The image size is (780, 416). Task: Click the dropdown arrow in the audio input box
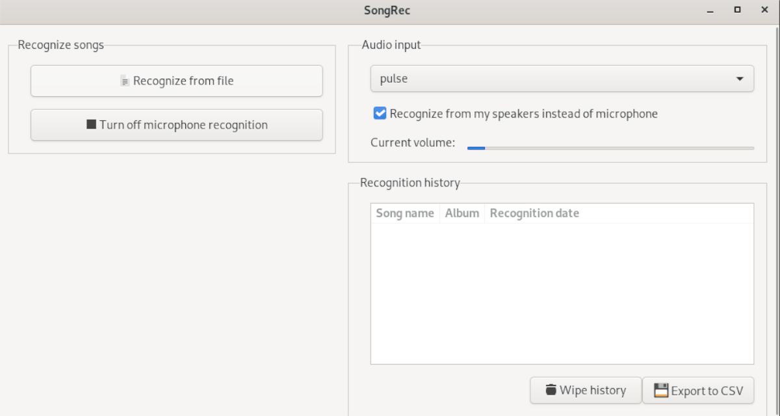[740, 79]
